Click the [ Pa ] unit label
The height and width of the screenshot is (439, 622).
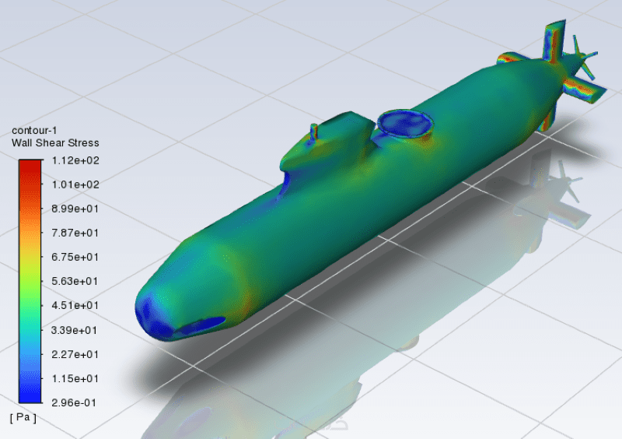[x=23, y=417]
